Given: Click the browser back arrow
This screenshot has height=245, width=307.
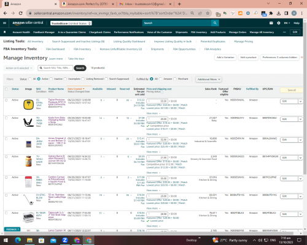Looking at the screenshot, I should click(6, 13).
